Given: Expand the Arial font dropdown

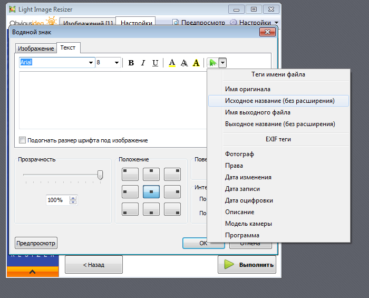Looking at the screenshot, I should tap(91, 63).
